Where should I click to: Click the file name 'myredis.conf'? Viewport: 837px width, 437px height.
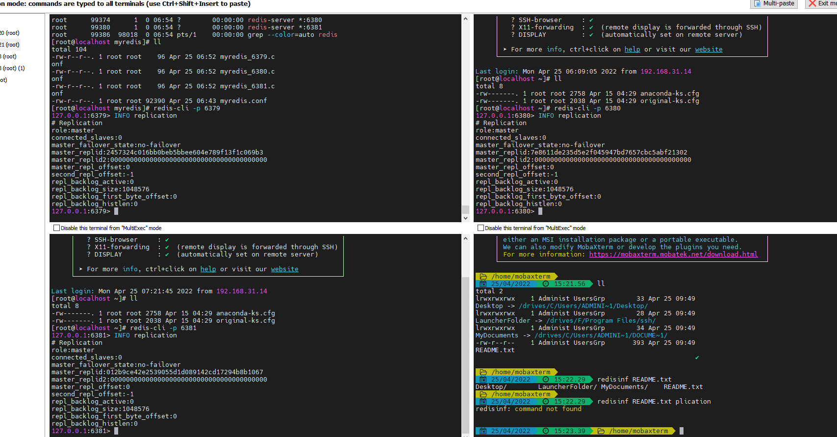tap(244, 101)
